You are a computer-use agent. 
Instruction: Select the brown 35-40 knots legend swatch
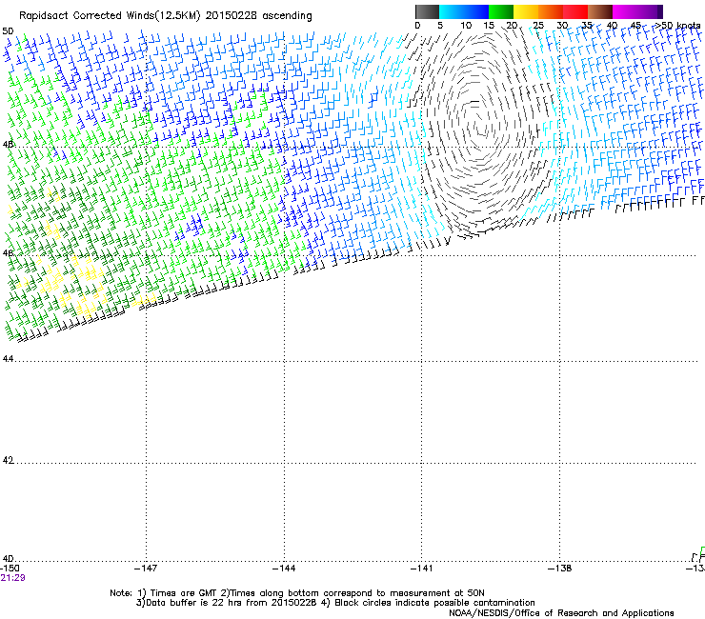pos(600,11)
